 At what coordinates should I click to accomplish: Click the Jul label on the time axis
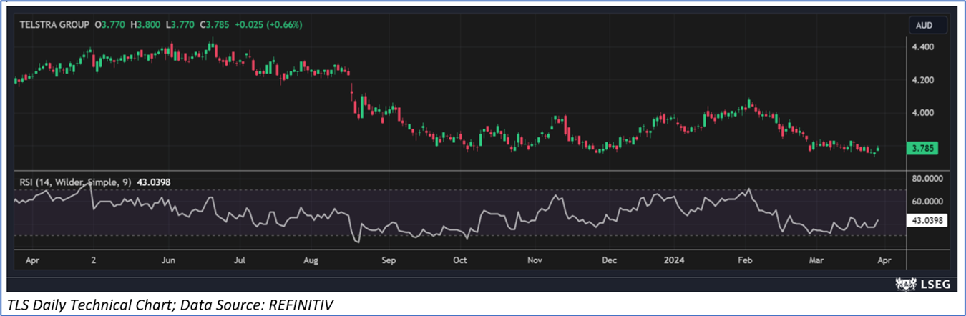240,261
